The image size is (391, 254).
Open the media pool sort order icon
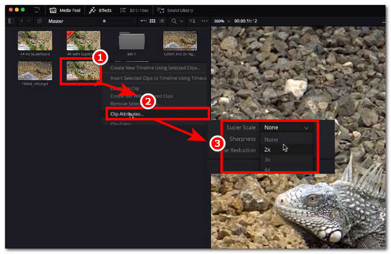pos(192,21)
